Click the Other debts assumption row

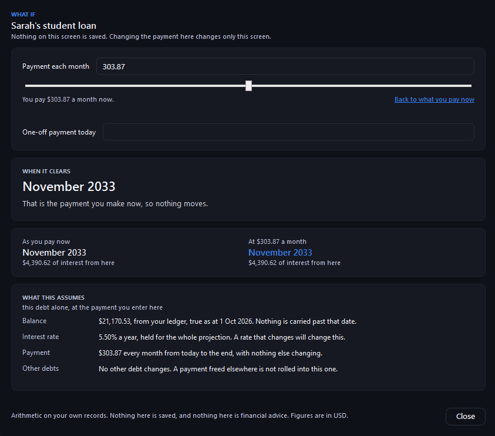180,368
